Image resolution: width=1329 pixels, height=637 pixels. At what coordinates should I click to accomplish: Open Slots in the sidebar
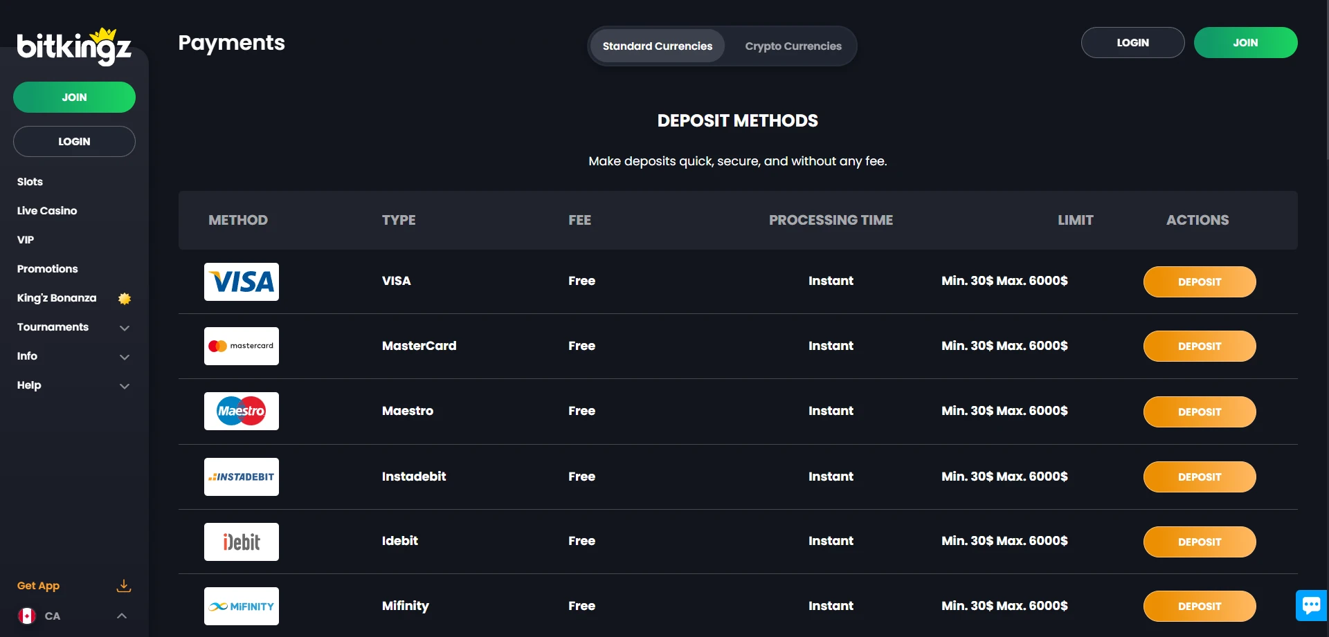(30, 181)
